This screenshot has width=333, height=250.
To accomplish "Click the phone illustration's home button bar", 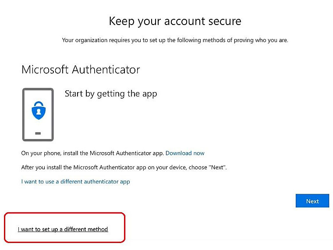I will 38,133.
